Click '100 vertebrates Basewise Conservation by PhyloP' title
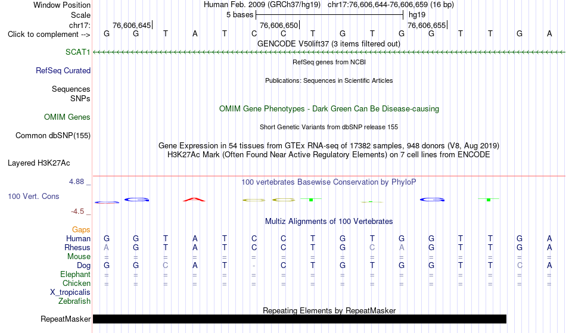 [328, 182]
